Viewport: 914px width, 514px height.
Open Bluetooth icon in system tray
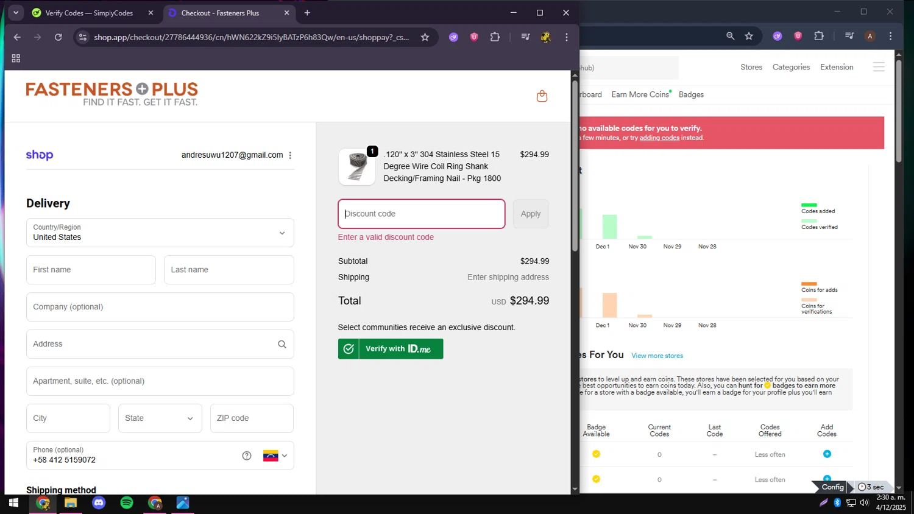pyautogui.click(x=837, y=502)
